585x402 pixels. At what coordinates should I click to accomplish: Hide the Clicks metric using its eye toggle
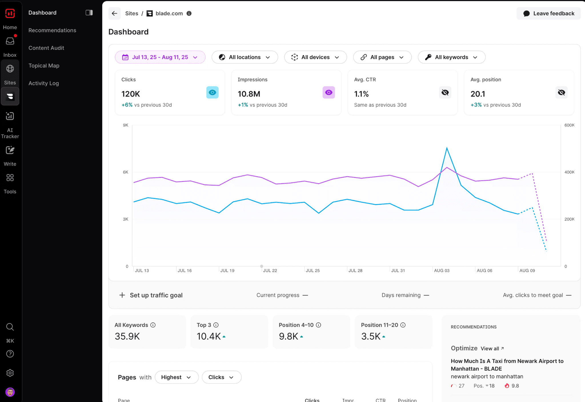pos(212,92)
